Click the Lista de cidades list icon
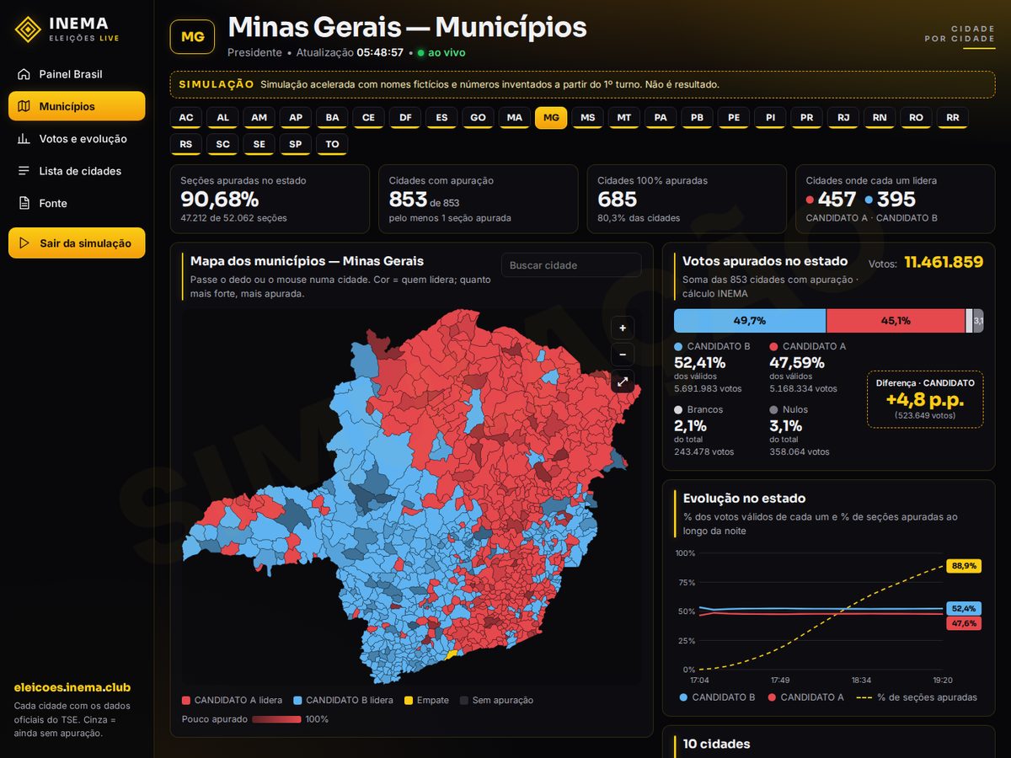This screenshot has height=758, width=1011. 24,171
